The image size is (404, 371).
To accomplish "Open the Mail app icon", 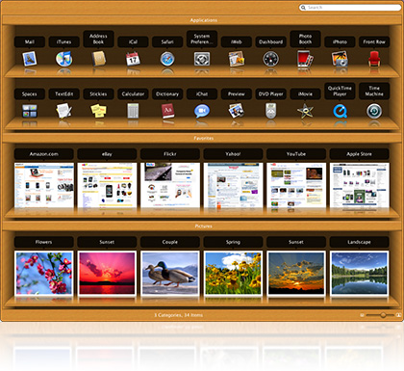I will (x=30, y=59).
